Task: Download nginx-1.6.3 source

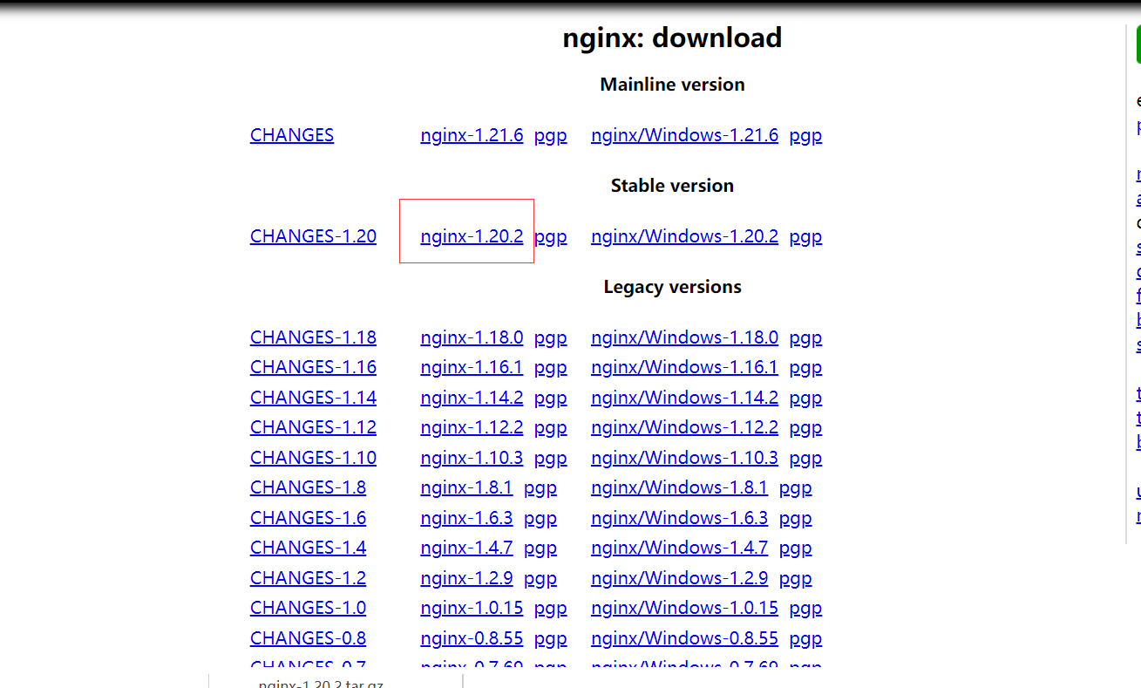Action: pyautogui.click(x=466, y=518)
